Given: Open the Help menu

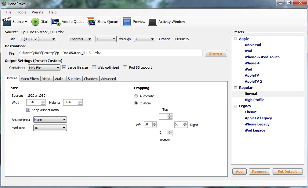Looking at the screenshot, I should click(53, 12).
